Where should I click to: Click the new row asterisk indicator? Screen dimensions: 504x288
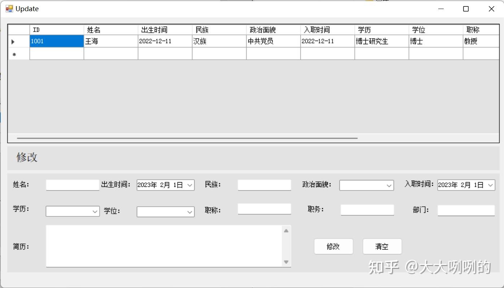tap(13, 53)
